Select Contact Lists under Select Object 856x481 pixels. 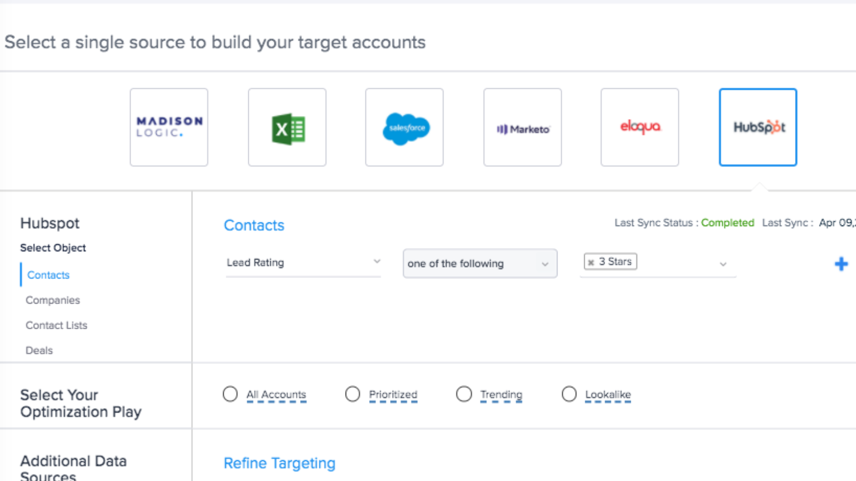(56, 325)
